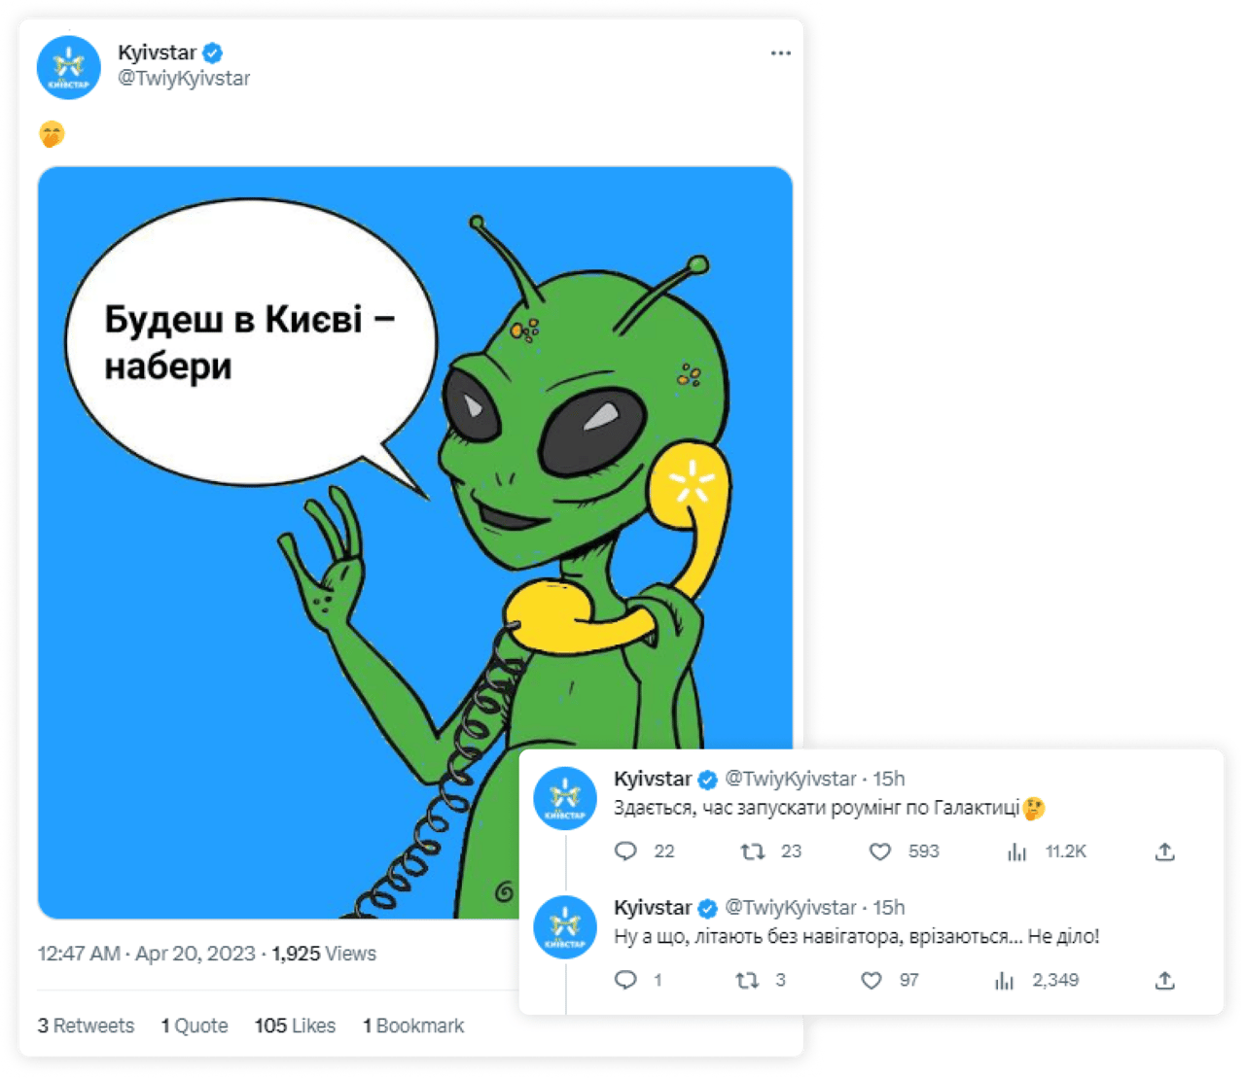Like the reply with 593 likes

[x=880, y=852]
